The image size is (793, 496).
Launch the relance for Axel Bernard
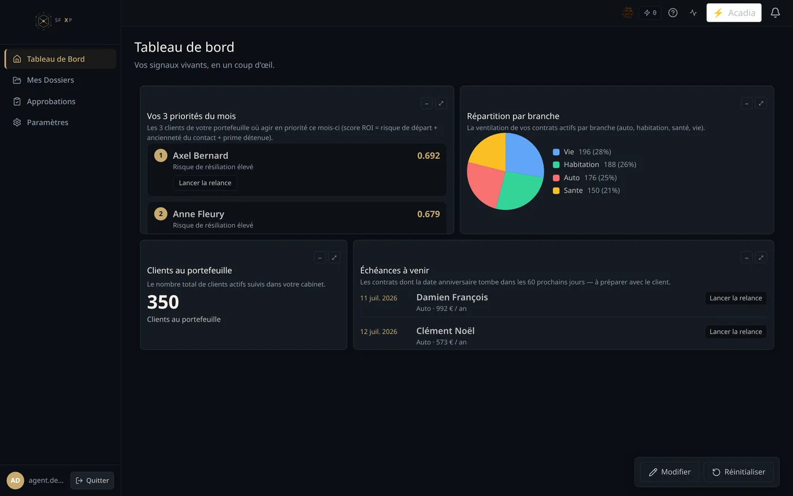pyautogui.click(x=205, y=183)
